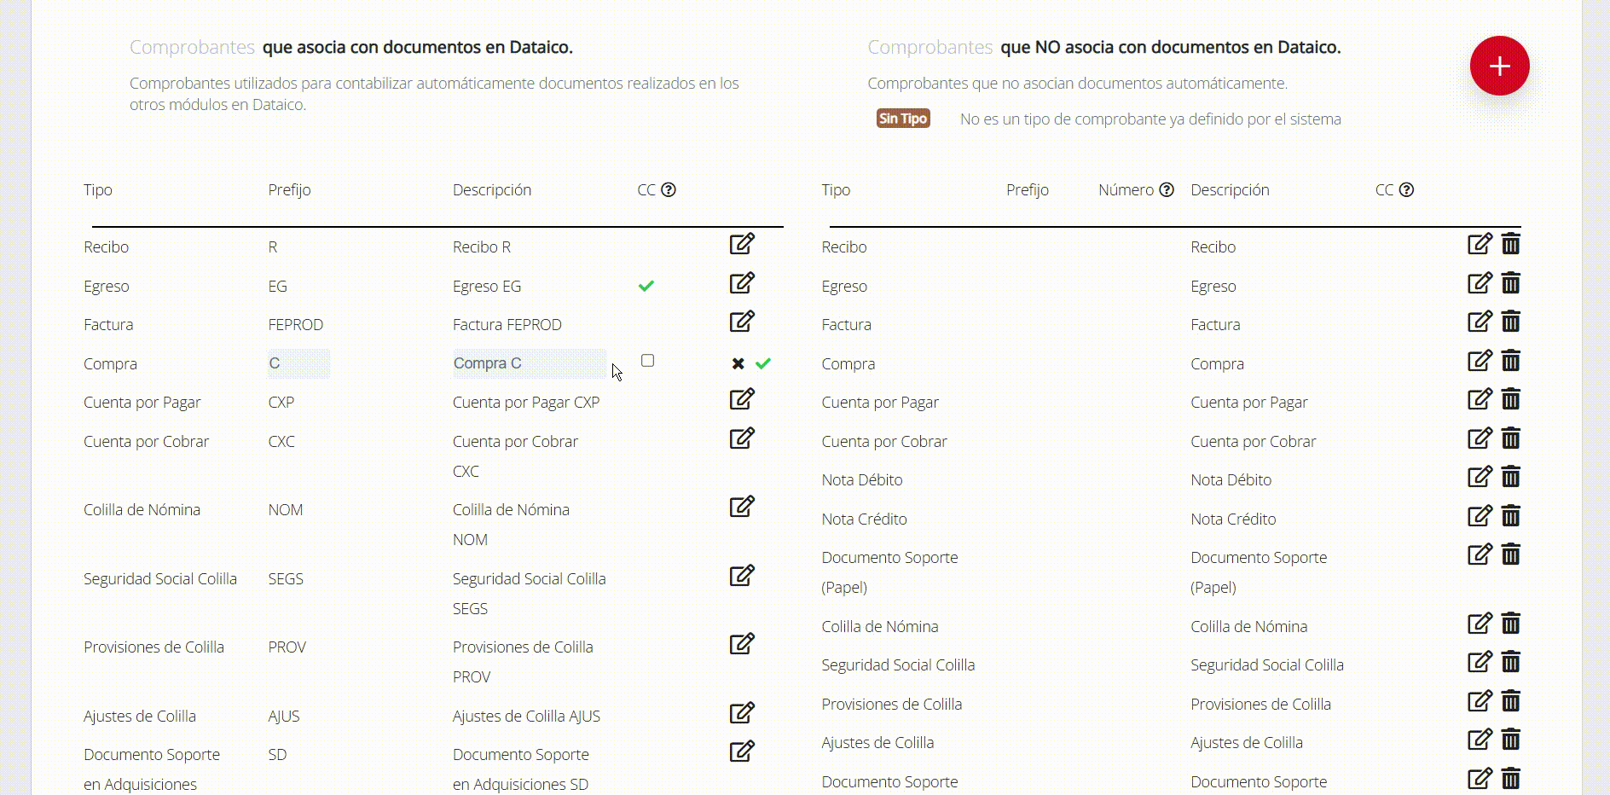The height and width of the screenshot is (795, 1610).
Task: Remove the Cuenta por Cobrar right-table entry
Action: click(1510, 438)
